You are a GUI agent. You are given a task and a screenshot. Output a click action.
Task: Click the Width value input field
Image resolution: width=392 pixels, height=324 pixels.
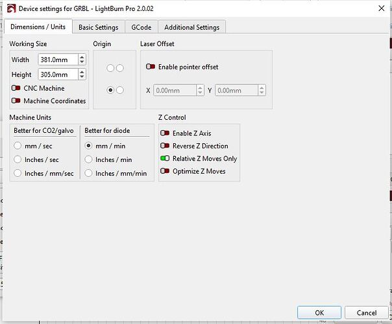coord(56,59)
